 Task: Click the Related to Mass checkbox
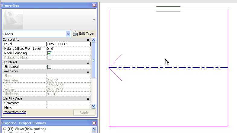coord(49,58)
